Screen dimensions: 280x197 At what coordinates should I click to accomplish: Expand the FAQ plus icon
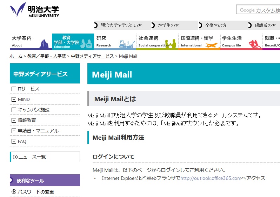pos(14,141)
